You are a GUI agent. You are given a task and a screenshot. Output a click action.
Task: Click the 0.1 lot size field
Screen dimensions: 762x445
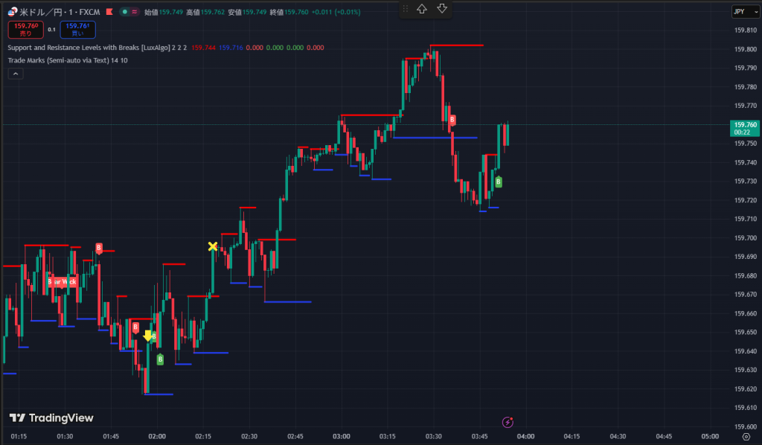51,30
